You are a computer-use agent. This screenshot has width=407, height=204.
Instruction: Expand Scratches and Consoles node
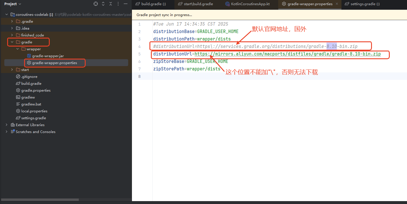pyautogui.click(x=7, y=132)
